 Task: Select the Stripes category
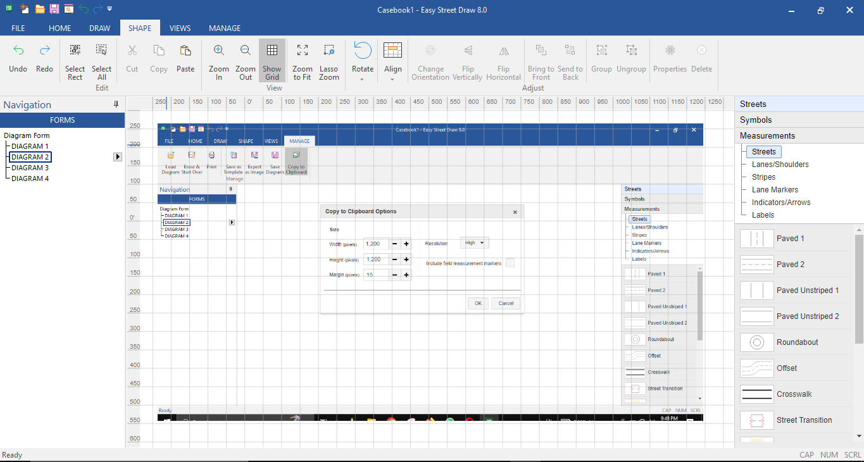764,177
